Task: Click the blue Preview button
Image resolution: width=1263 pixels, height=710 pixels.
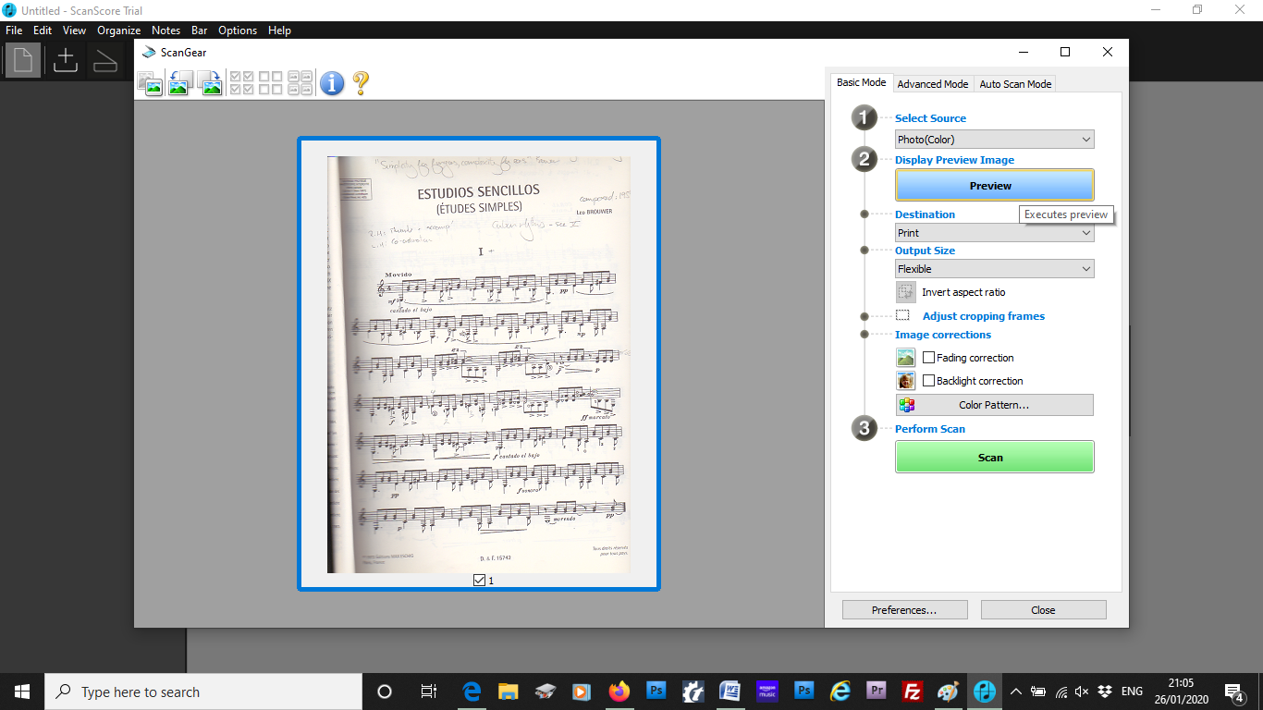Action: click(x=995, y=186)
